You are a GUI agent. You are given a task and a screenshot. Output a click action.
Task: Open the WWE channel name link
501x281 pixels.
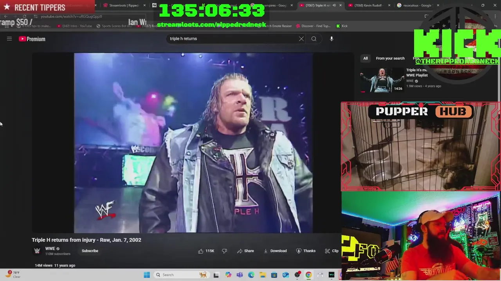pyautogui.click(x=50, y=249)
